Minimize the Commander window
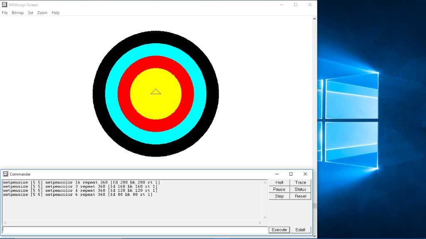Viewport: 426px width, 239px height. click(277, 174)
